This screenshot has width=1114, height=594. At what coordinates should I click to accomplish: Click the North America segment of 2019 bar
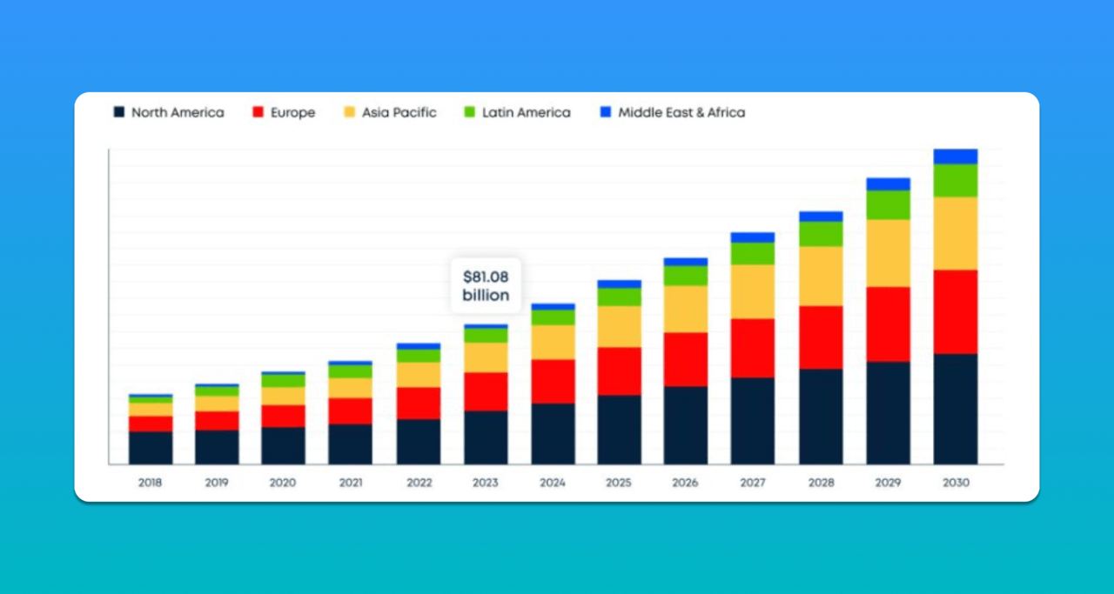[x=217, y=447]
